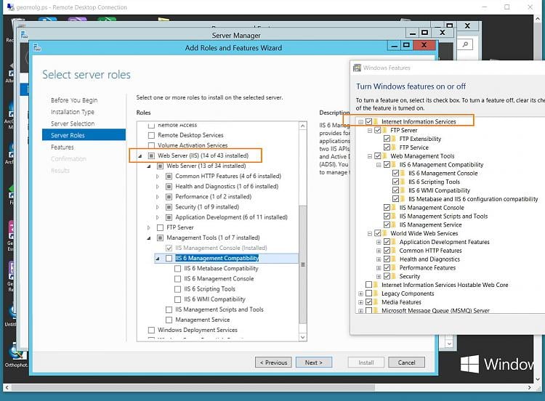Collapse Internet Information Services in Windows Features
545x401 pixels.
(x=360, y=121)
